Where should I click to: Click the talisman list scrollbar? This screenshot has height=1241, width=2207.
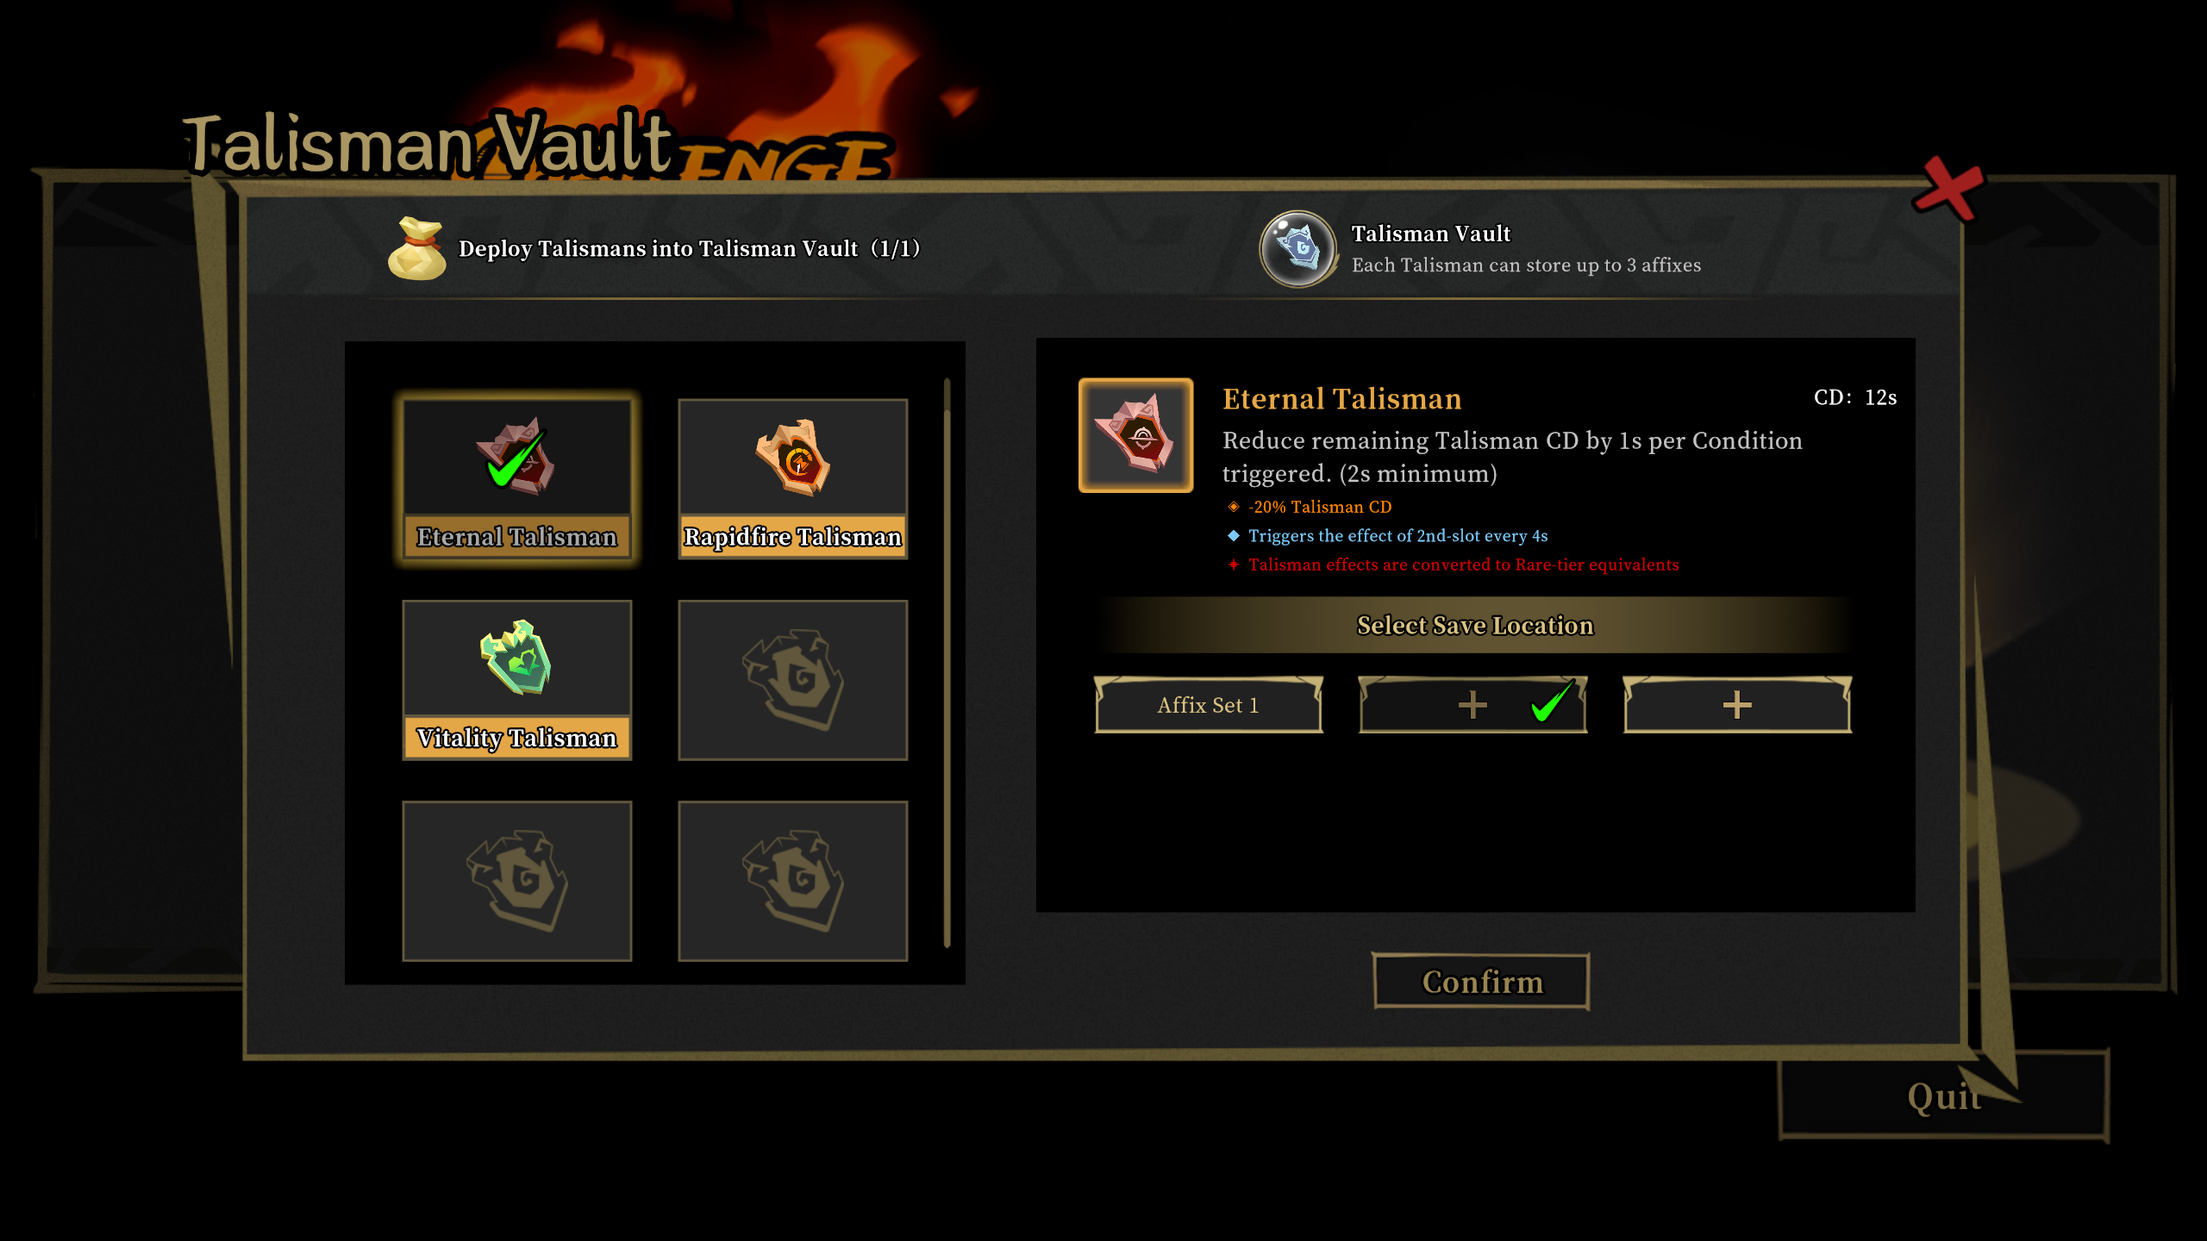point(947,662)
